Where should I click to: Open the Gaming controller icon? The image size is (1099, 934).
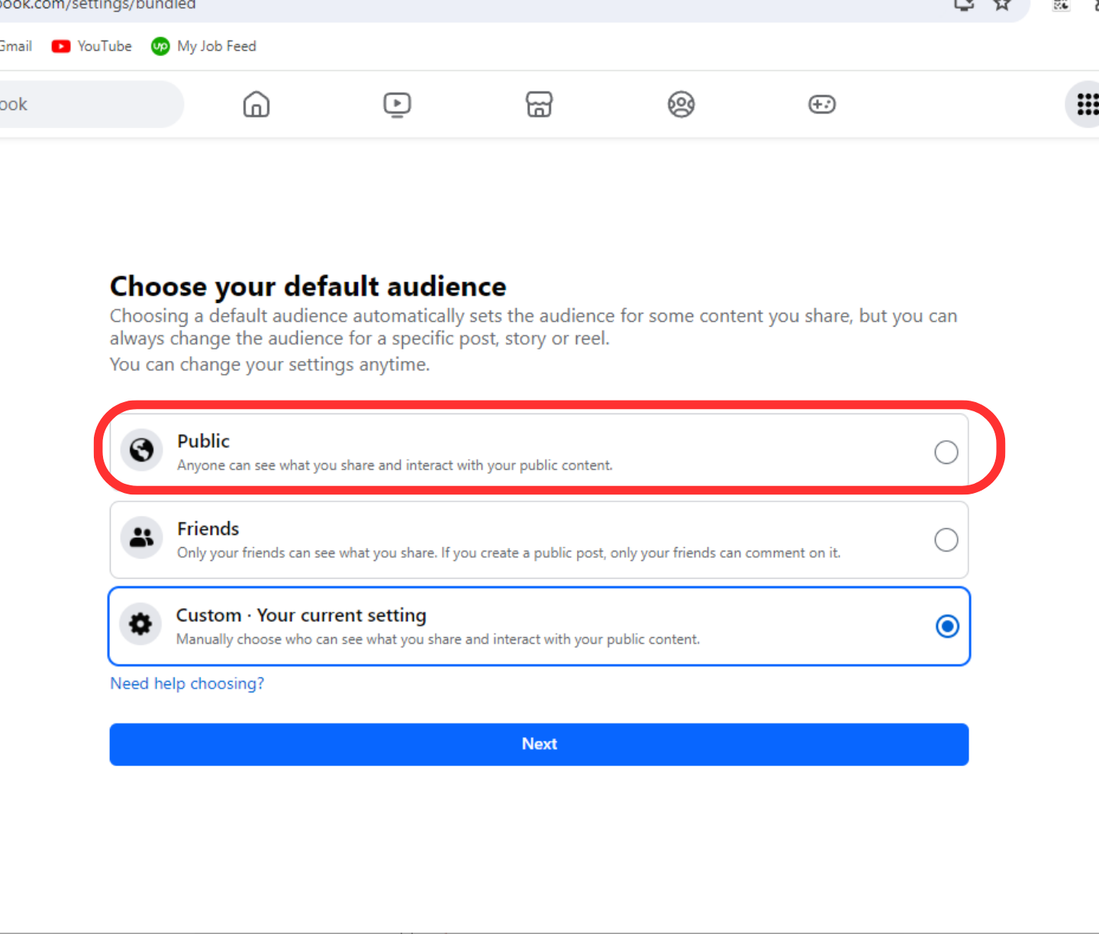(x=822, y=105)
